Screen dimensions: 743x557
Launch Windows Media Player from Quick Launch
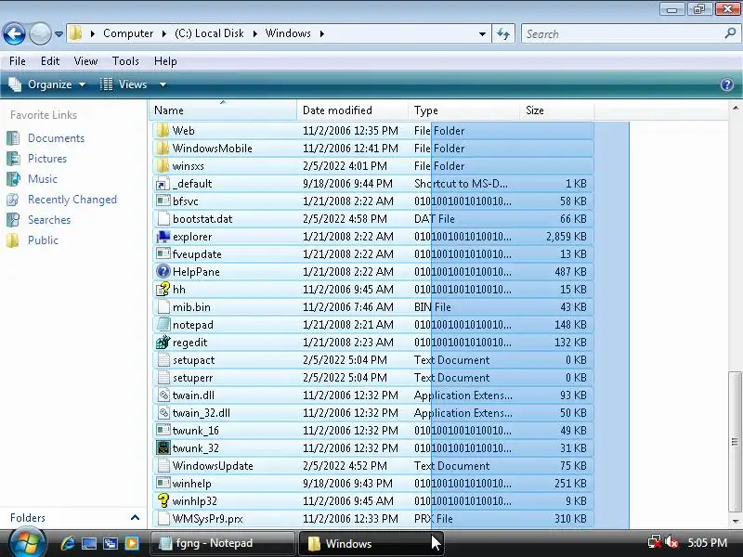132,543
